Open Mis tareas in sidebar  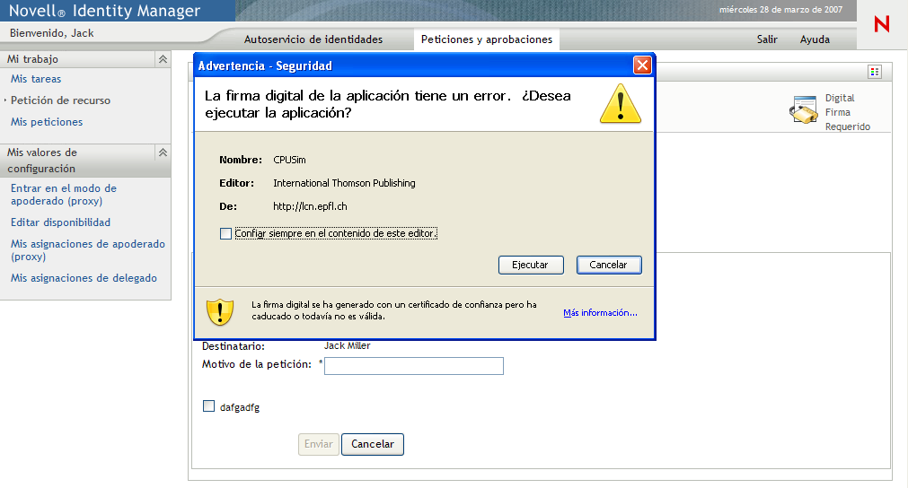coord(36,79)
